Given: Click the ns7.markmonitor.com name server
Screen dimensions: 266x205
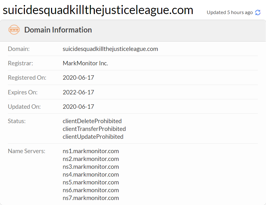Looking at the screenshot, I should [x=91, y=198].
